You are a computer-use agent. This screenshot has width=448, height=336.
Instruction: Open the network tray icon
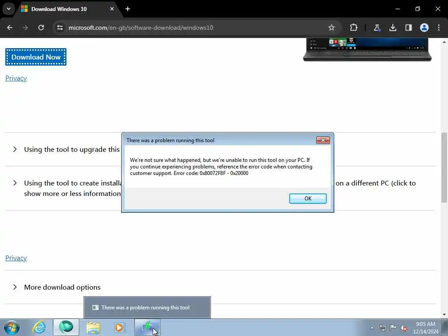(382, 328)
